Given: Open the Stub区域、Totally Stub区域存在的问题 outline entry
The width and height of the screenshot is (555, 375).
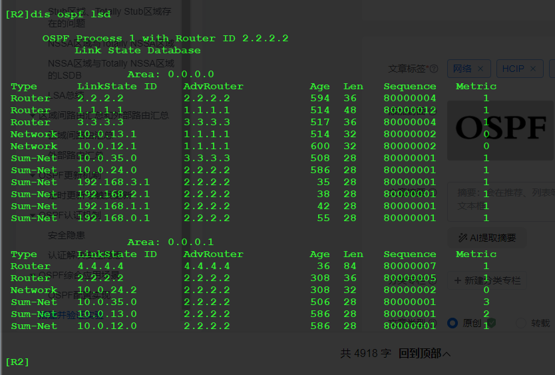Looking at the screenshot, I should 109,17.
